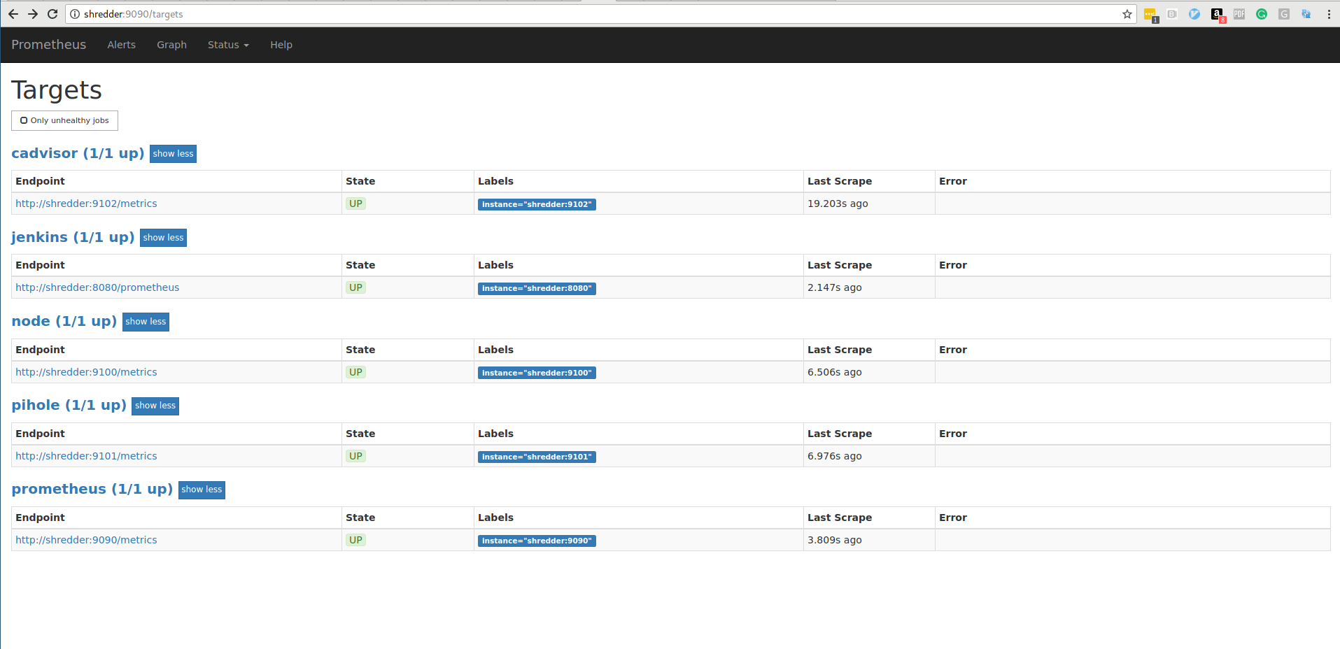Click the jenkins (1/1 up) heading
The image size is (1340, 649).
pos(73,237)
